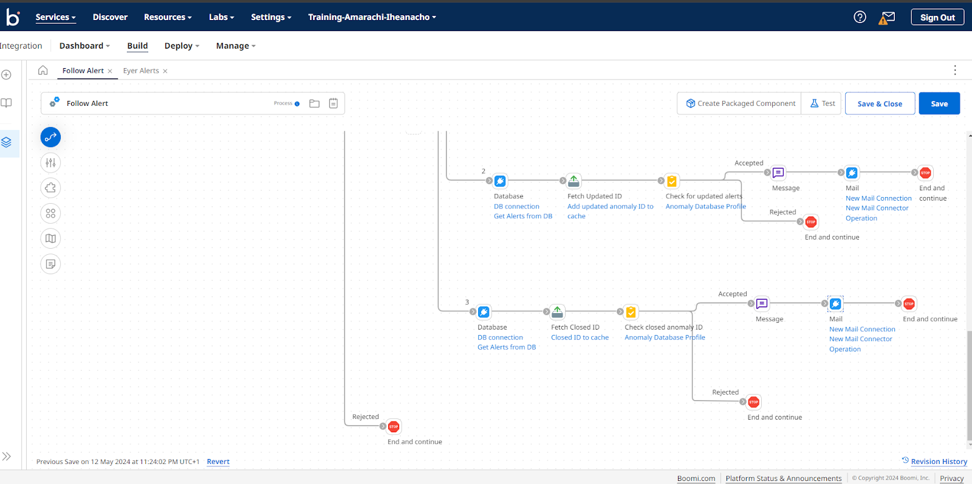Viewport: 972px width, 484px height.
Task: Expand the Deploy dropdown
Action: (x=182, y=46)
